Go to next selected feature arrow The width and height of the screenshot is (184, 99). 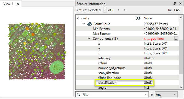124,10
